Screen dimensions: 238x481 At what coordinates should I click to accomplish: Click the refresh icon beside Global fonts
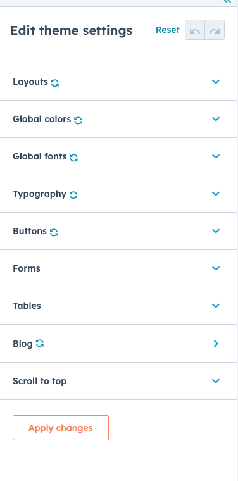[73, 158]
